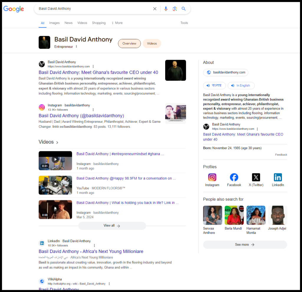Select Hamamat Montia in People also search for
Viewport: 302px width, 292px height.
(x=256, y=220)
